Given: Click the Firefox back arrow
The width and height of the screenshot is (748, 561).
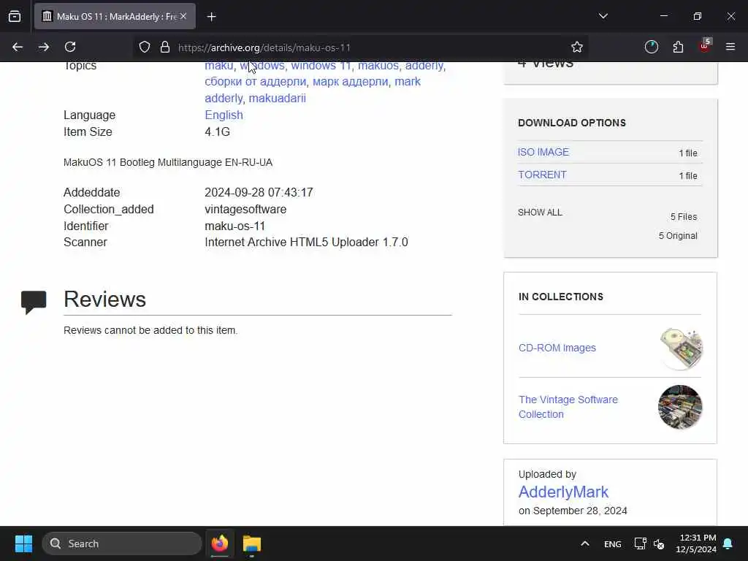Looking at the screenshot, I should coord(18,47).
